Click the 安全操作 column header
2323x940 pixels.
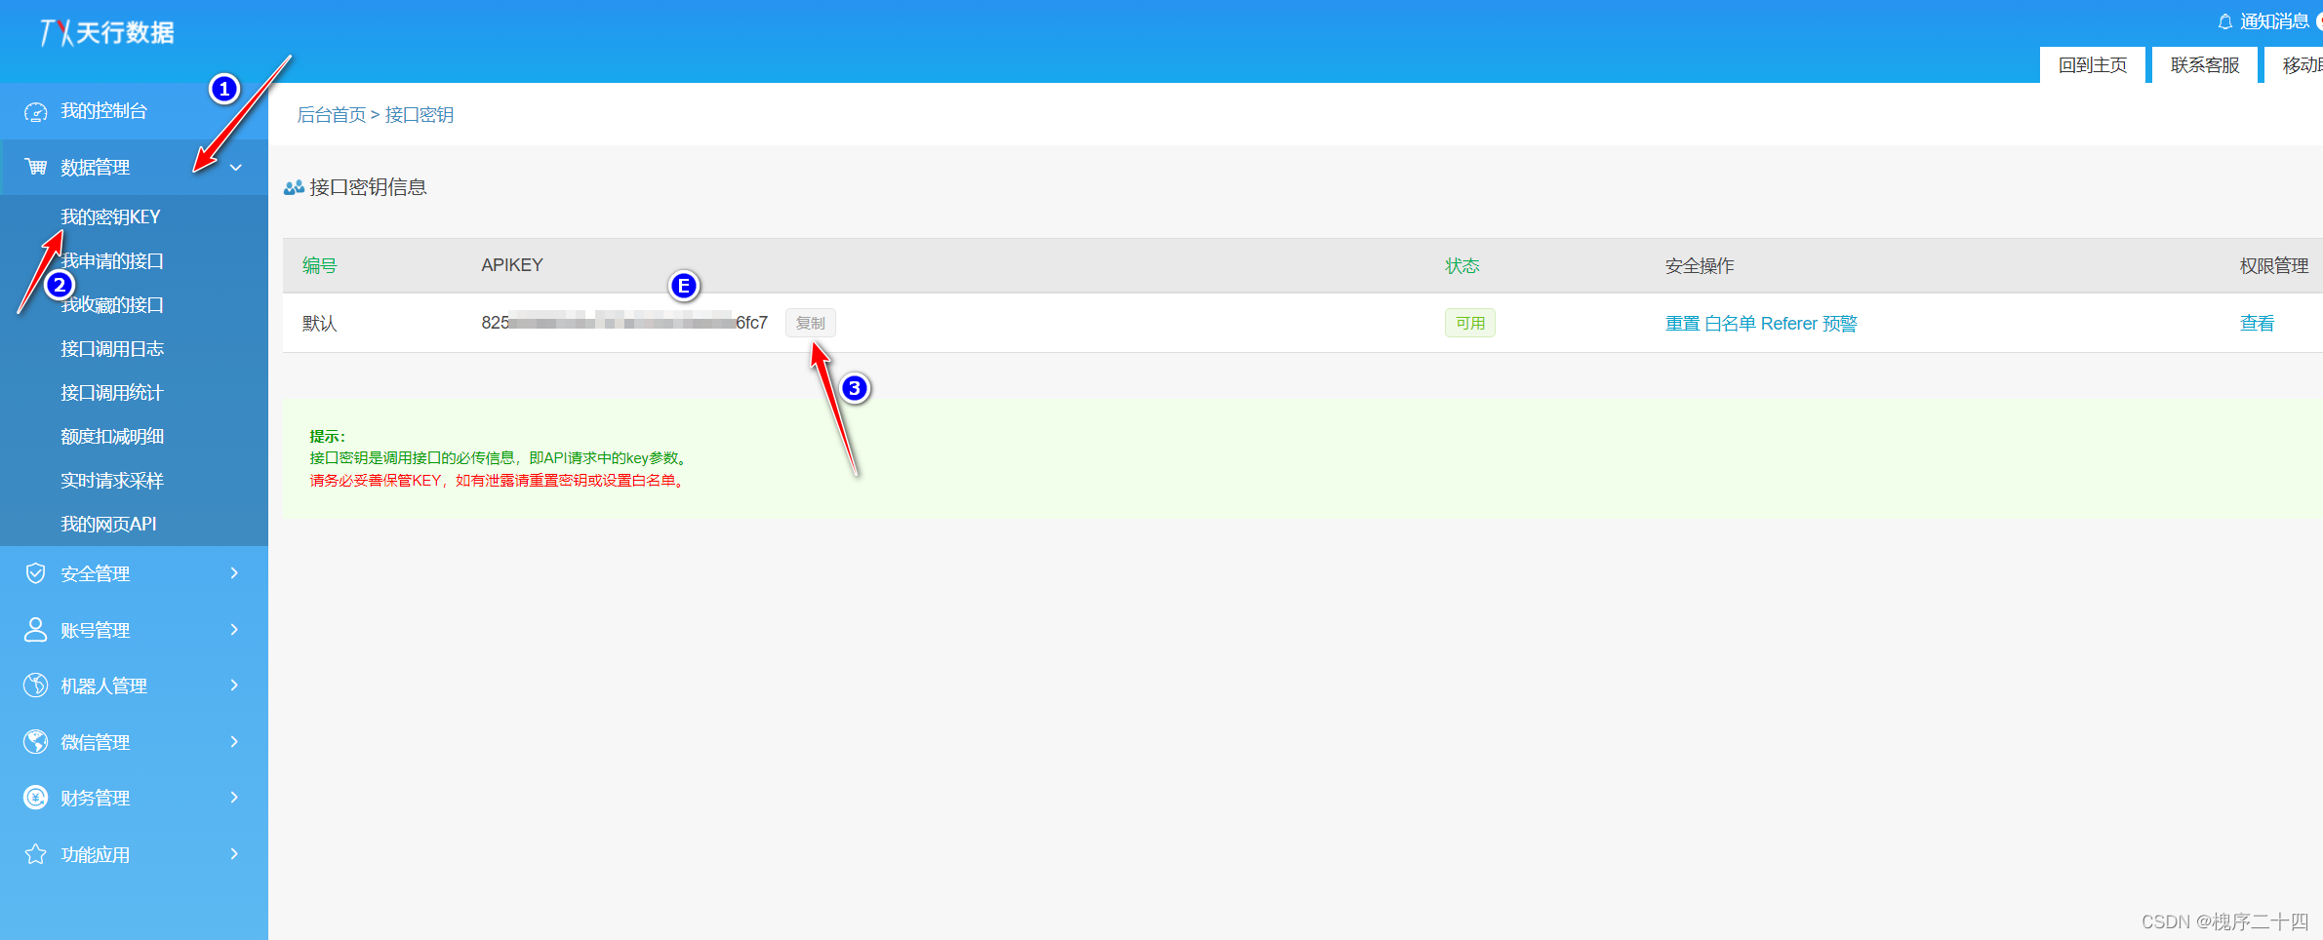(x=1700, y=266)
